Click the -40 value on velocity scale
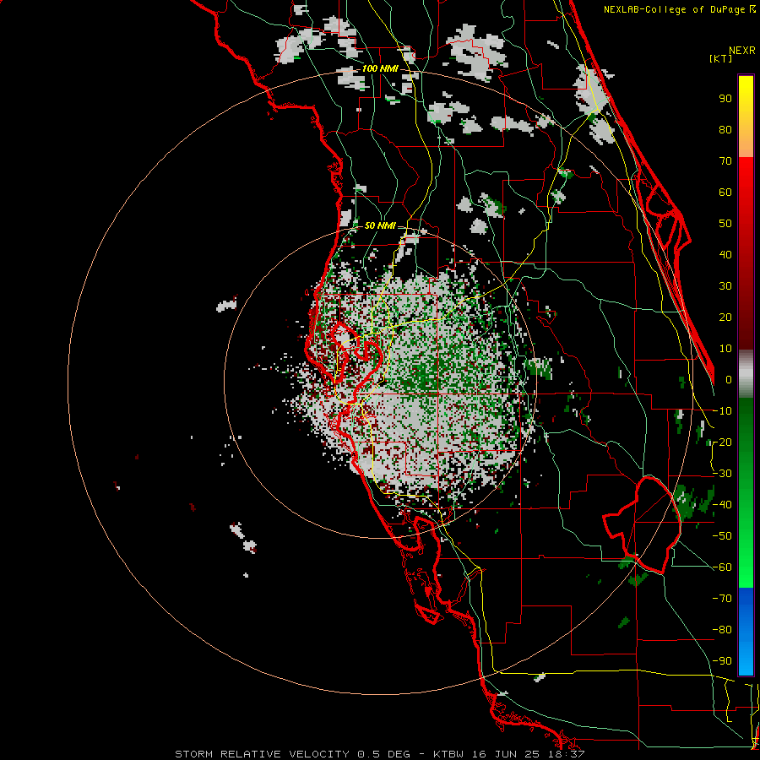 click(723, 505)
